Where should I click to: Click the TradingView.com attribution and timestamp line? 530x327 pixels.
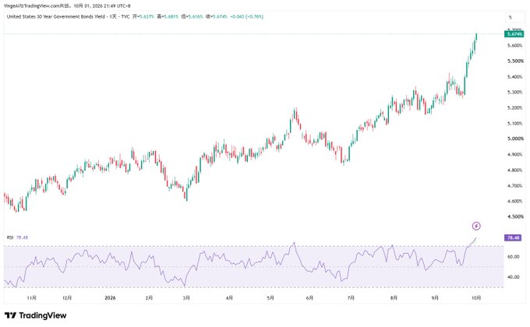click(x=67, y=5)
